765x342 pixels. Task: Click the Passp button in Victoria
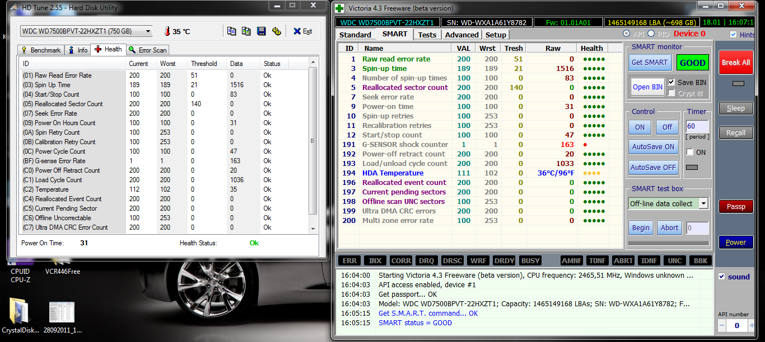pyautogui.click(x=736, y=207)
